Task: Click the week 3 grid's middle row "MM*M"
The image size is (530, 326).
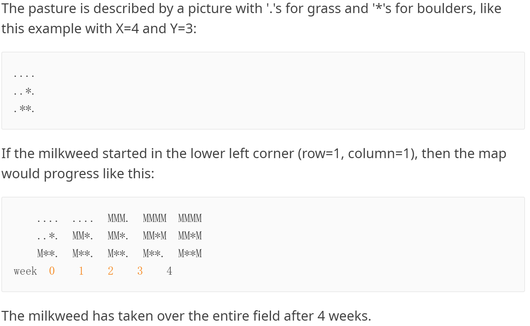Action: [154, 236]
